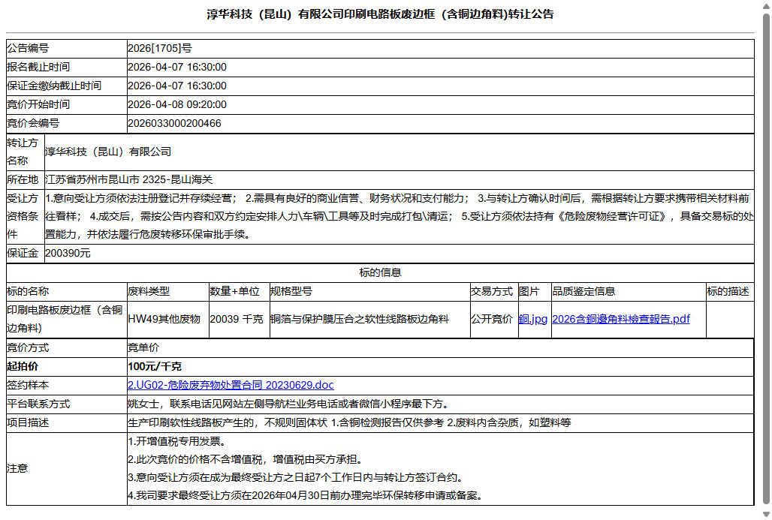Click the scrollbar down arrow
Screen dimensions: 772x520
tap(766, 513)
